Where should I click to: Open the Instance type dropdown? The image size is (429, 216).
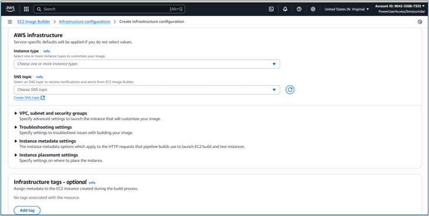tap(147, 64)
